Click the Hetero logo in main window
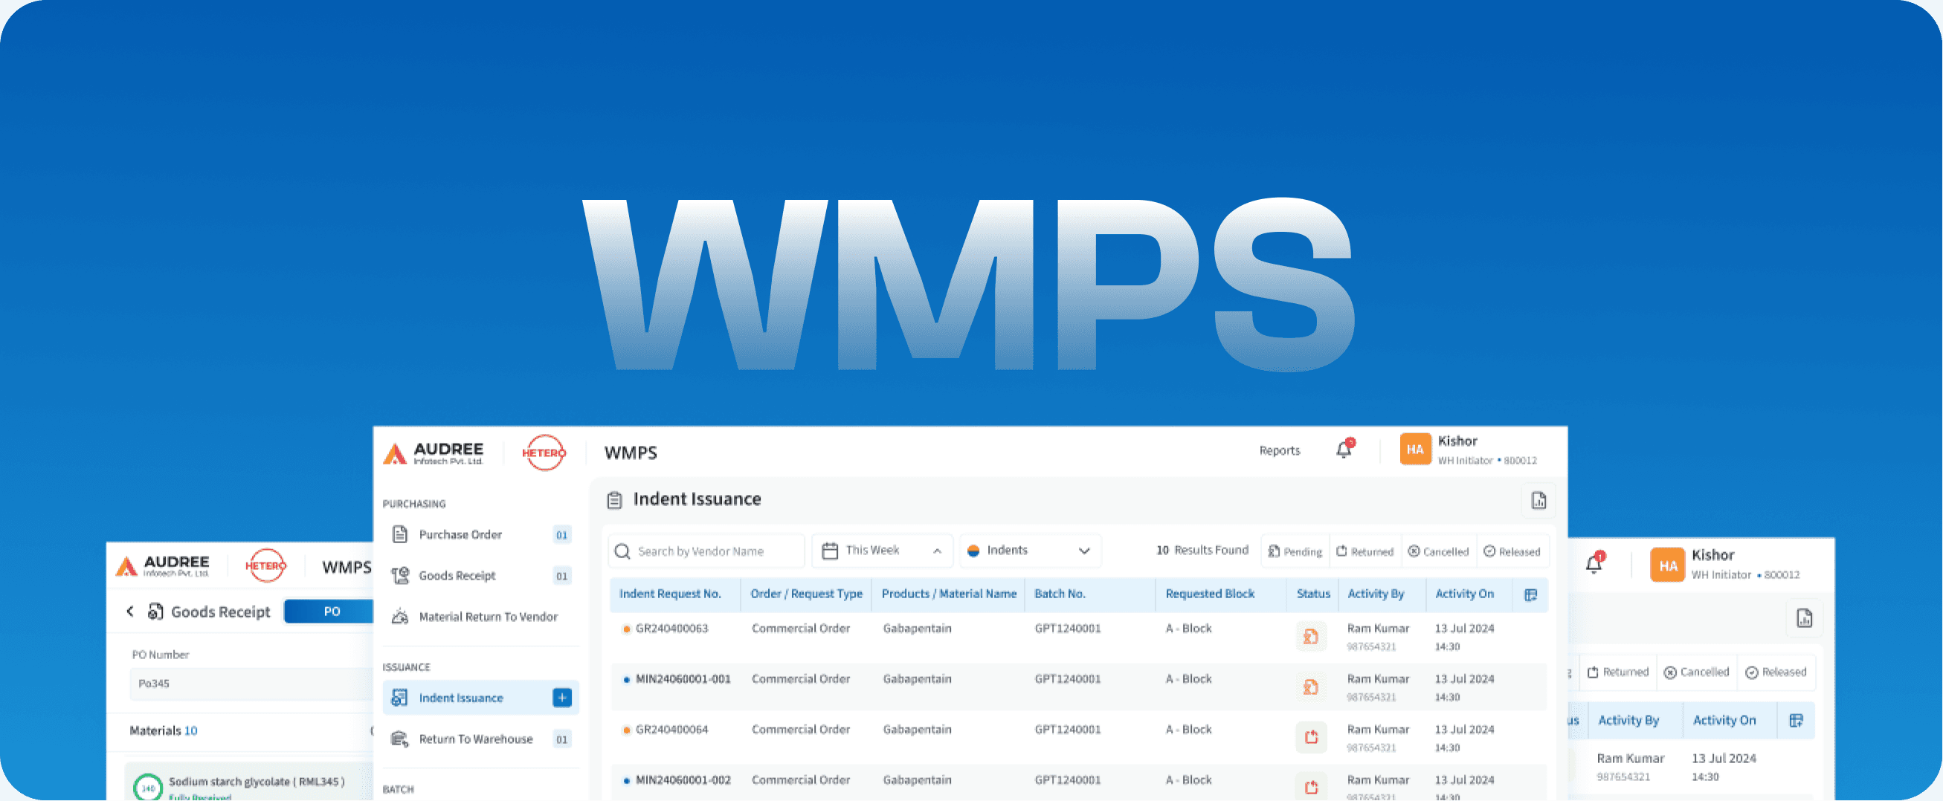The width and height of the screenshot is (1943, 801). click(544, 453)
